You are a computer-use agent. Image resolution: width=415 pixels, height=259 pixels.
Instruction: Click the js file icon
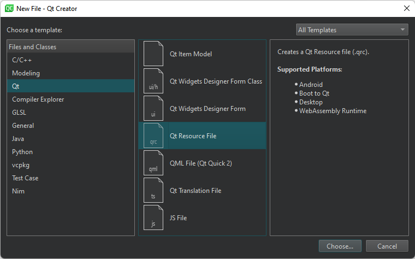[153, 218]
